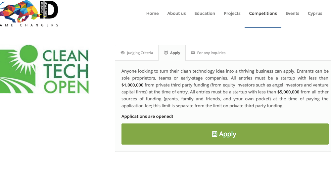Click the GAME CHANGERS tagline under the logo
Image resolution: width=331 pixels, height=170 pixels.
click(30, 25)
